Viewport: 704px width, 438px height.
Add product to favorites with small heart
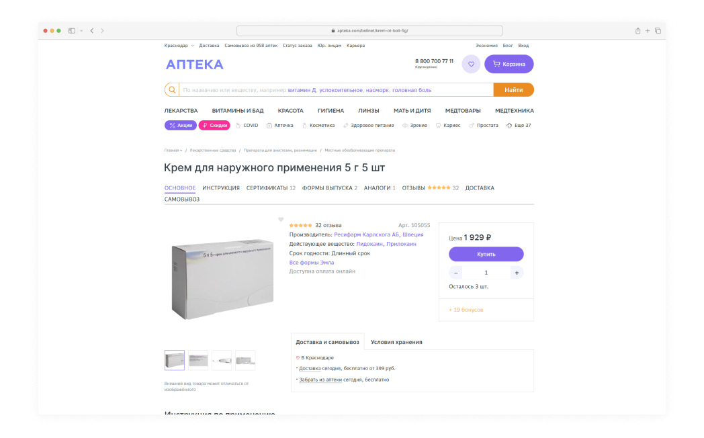coord(281,220)
